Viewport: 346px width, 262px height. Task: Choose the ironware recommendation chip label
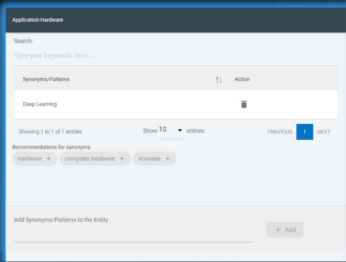[150, 159]
